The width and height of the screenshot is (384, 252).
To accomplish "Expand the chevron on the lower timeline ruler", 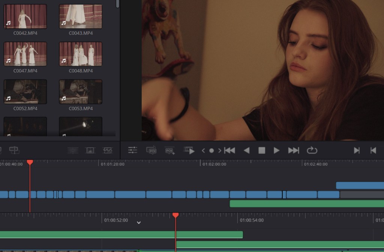I will (139, 222).
